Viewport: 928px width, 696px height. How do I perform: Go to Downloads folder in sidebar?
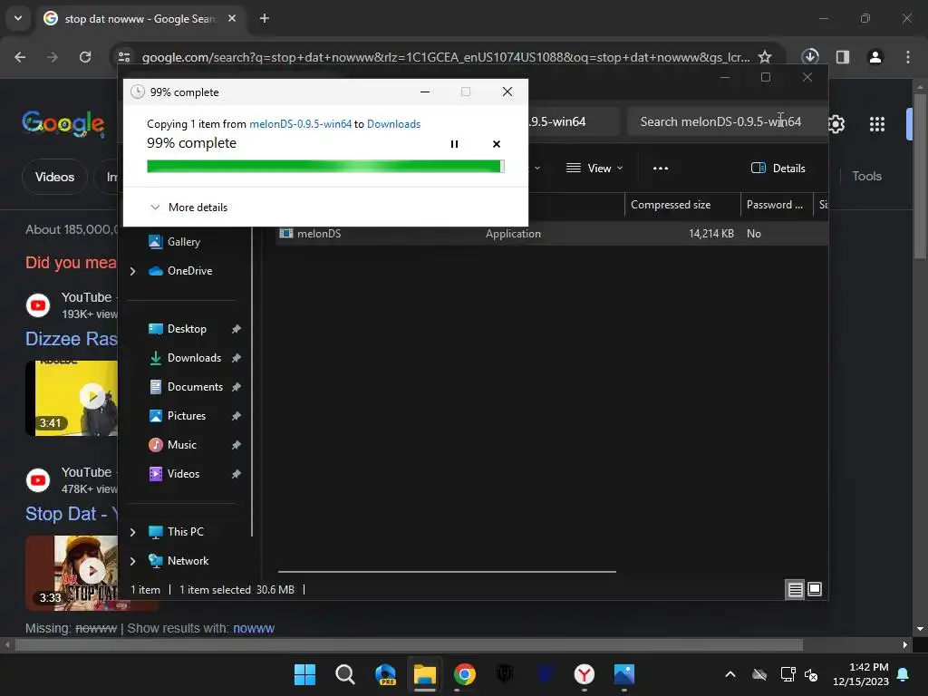(194, 357)
